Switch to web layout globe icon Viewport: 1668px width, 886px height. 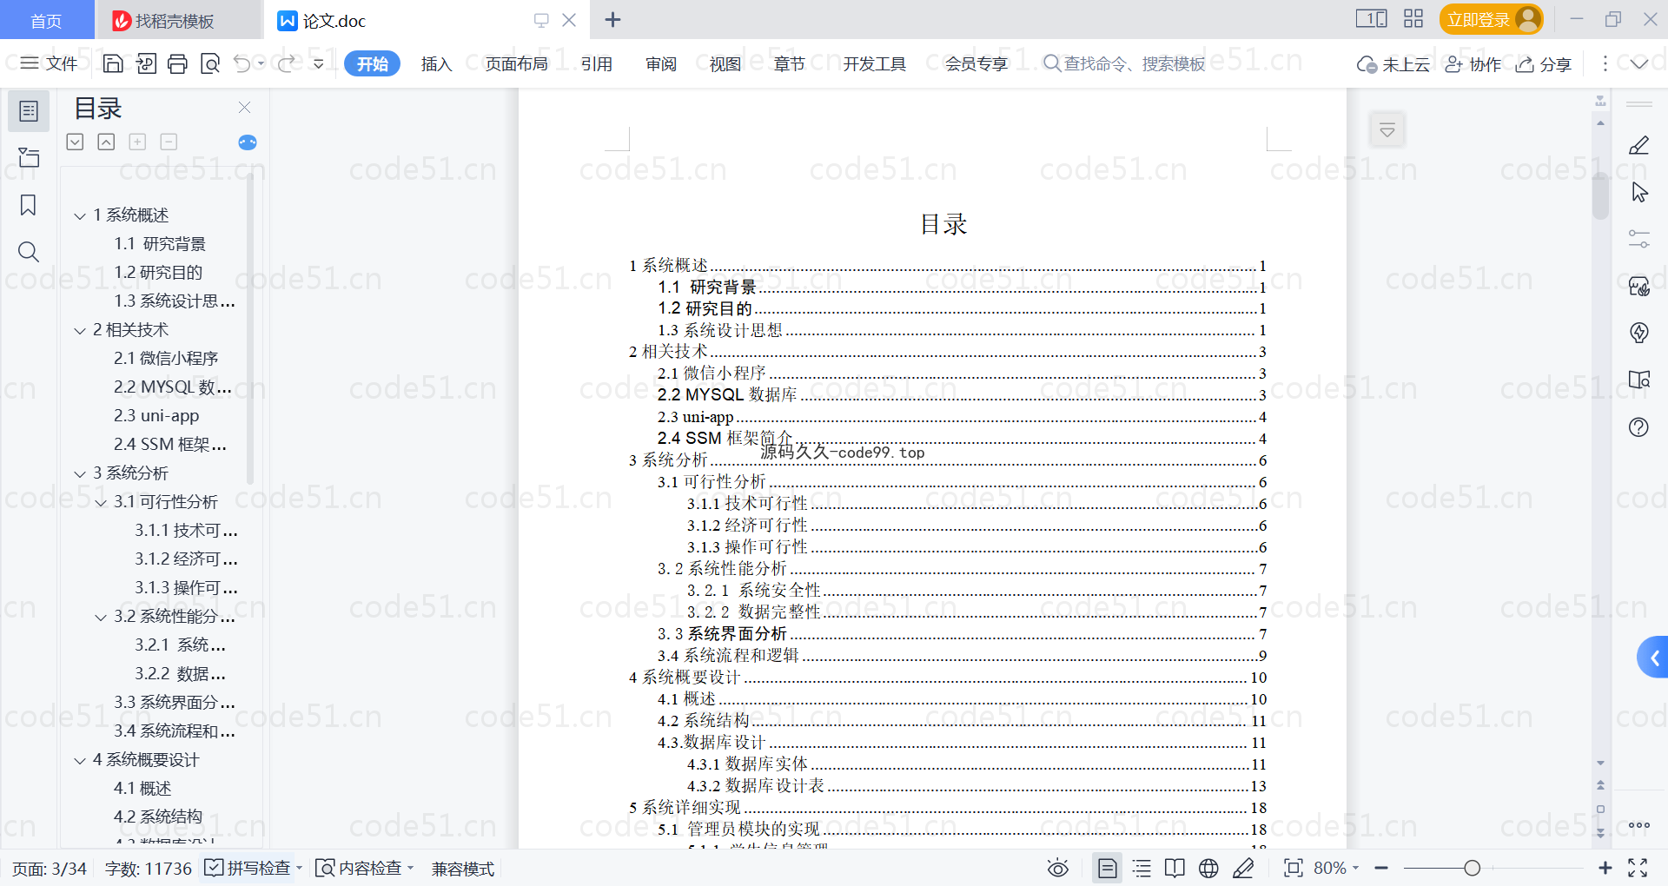[1208, 868]
